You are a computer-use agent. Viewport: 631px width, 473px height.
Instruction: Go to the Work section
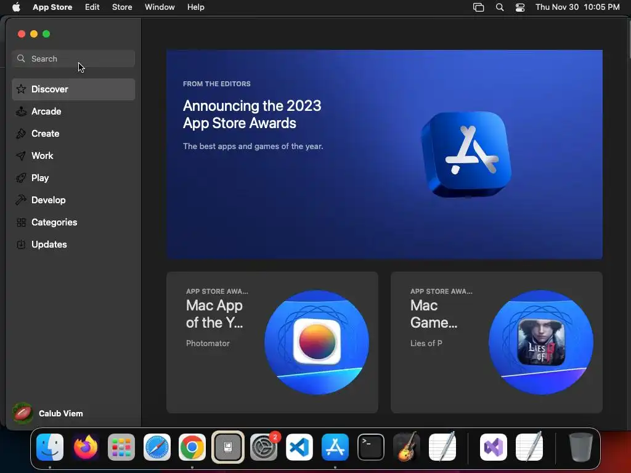(74, 156)
